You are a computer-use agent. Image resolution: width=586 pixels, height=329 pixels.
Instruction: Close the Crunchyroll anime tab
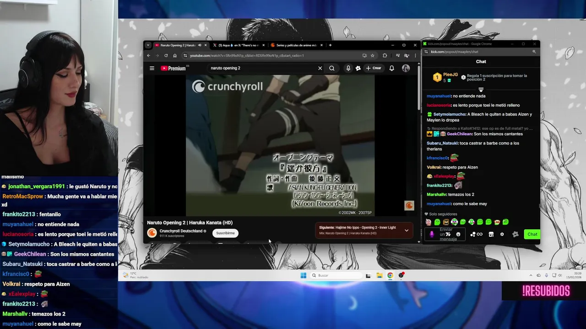pyautogui.click(x=321, y=45)
